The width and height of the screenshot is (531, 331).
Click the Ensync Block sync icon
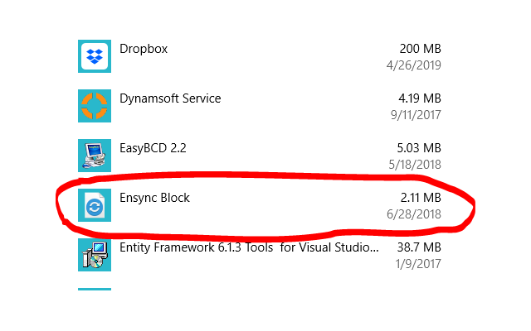click(95, 205)
